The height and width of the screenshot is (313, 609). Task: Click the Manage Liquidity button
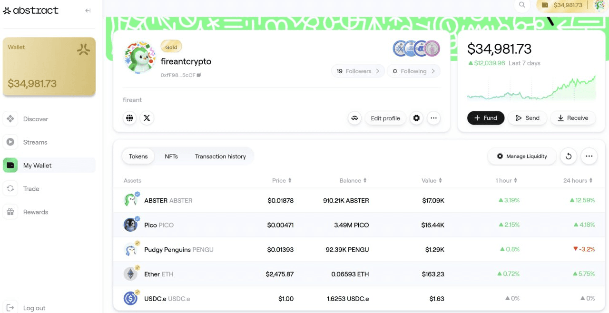522,156
